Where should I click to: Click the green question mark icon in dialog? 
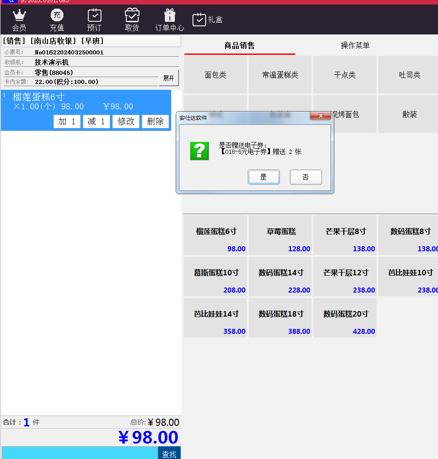coord(199,151)
